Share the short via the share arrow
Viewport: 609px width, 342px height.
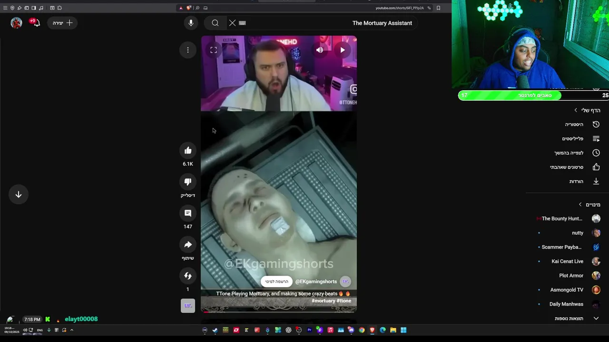[188, 245]
